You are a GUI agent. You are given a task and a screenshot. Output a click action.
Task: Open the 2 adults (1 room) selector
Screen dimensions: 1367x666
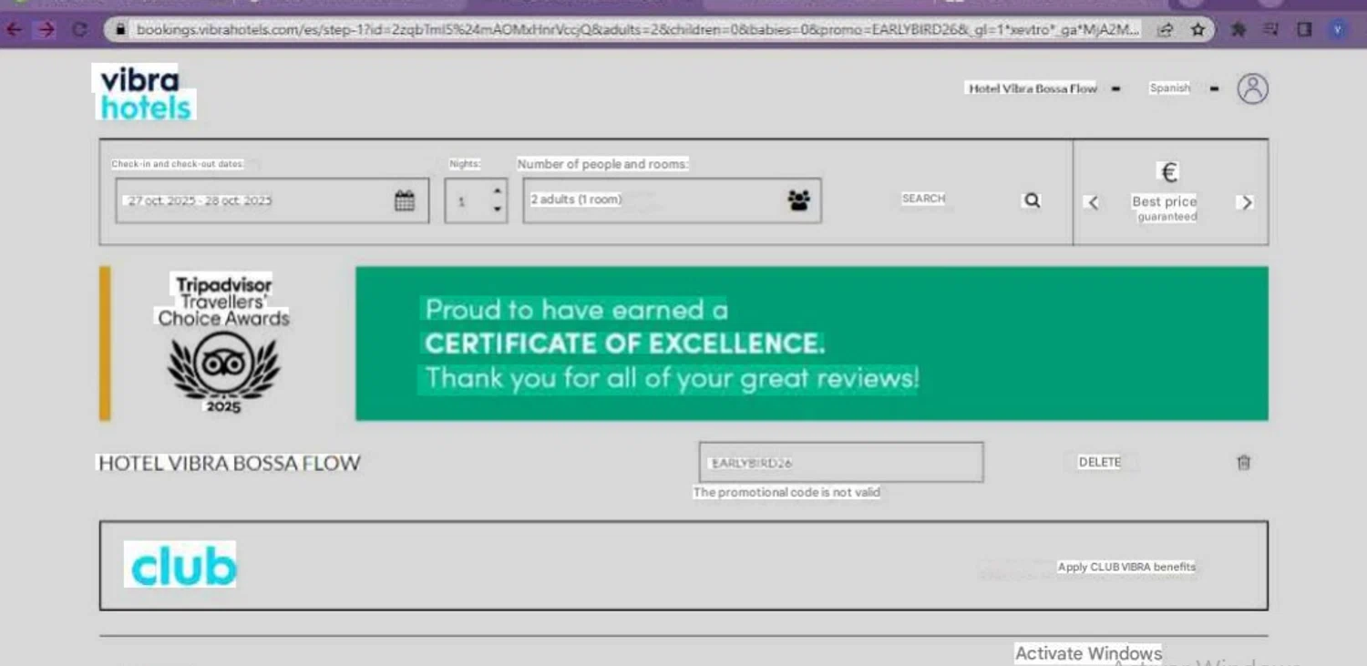click(x=672, y=200)
